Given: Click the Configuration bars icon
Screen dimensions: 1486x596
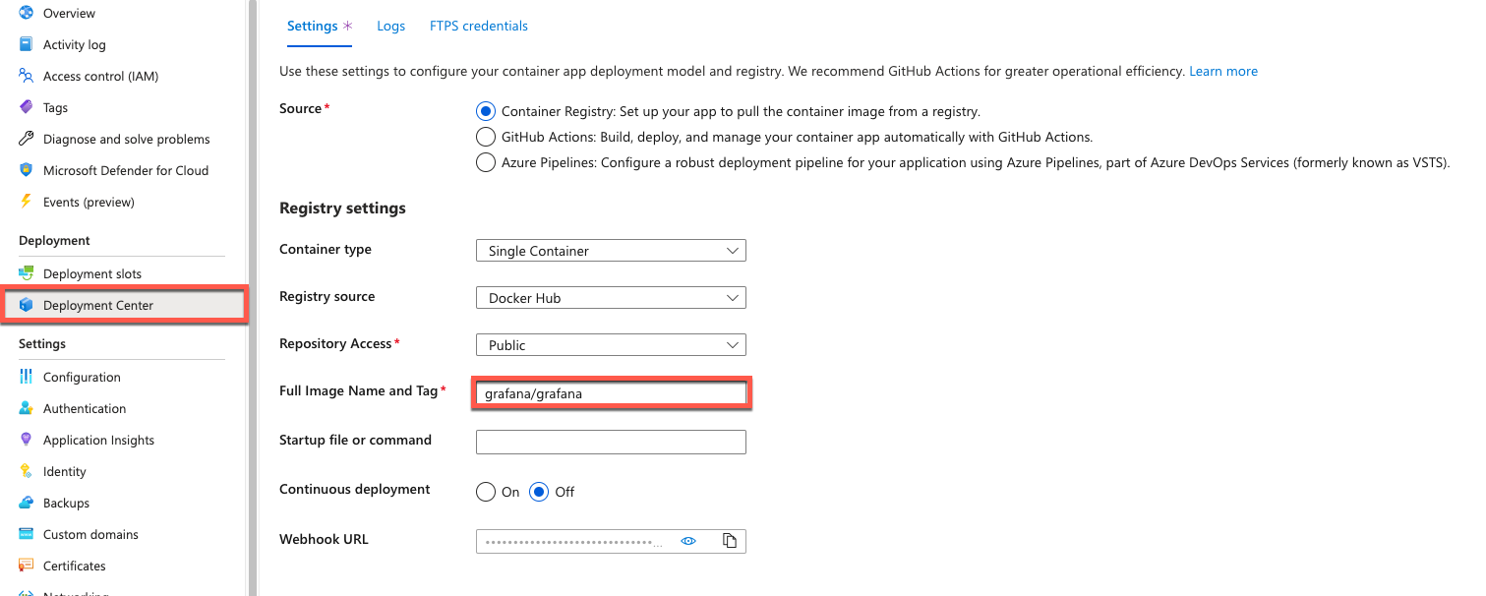Looking at the screenshot, I should coord(27,377).
